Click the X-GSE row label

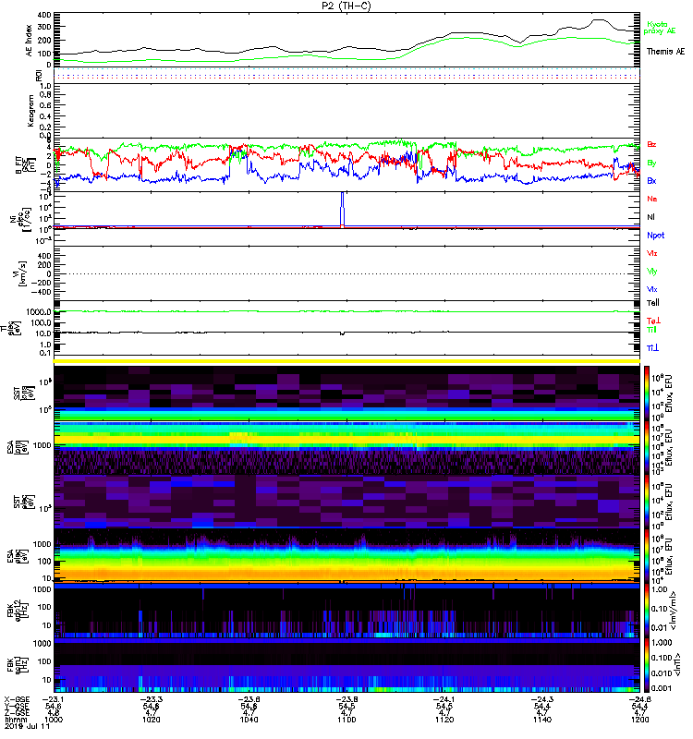pos(17,699)
